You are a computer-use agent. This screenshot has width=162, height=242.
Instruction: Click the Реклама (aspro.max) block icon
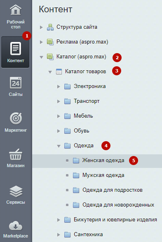[50, 42]
